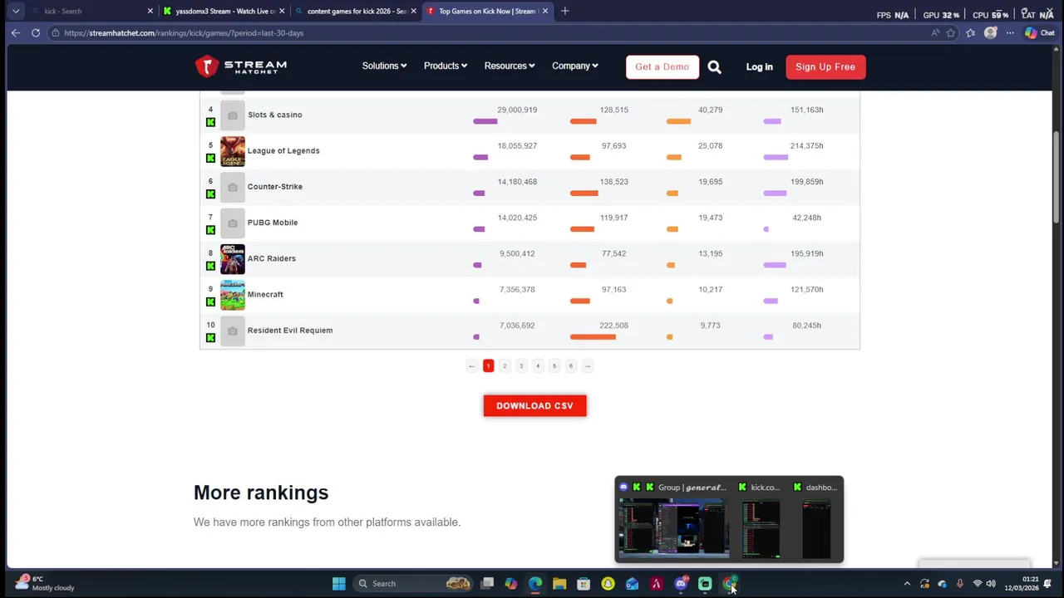Click the ARC Raiders game thumbnail
Image resolution: width=1064 pixels, height=598 pixels.
[233, 259]
